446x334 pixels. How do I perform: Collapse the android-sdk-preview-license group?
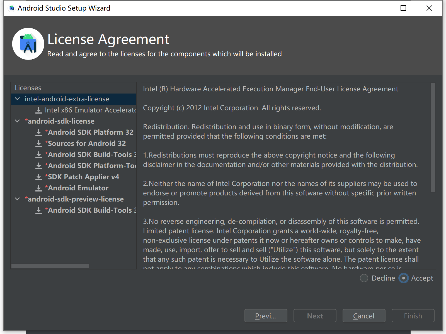pos(17,199)
